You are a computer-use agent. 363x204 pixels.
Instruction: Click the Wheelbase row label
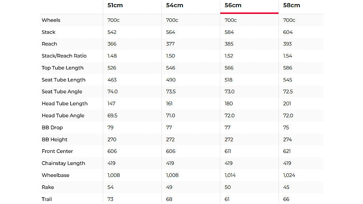pyautogui.click(x=56, y=175)
